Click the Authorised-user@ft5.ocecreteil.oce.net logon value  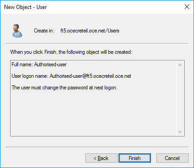91,76
